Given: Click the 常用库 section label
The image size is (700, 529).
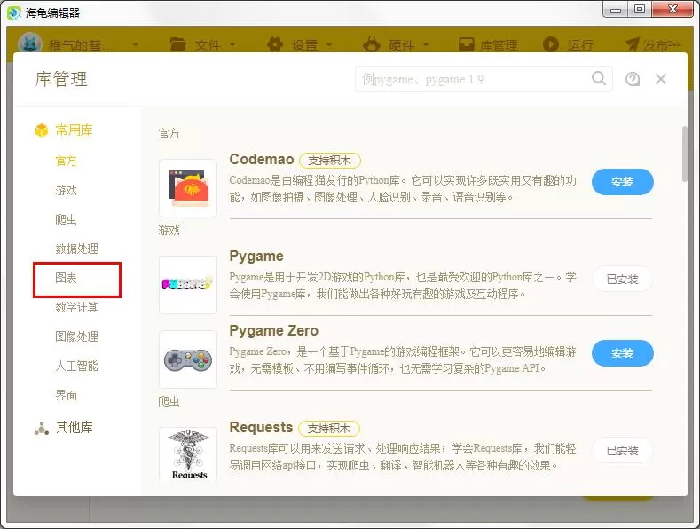Looking at the screenshot, I should 75,130.
